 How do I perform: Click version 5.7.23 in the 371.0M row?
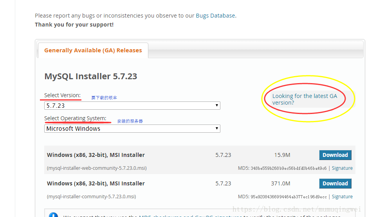[223, 183]
